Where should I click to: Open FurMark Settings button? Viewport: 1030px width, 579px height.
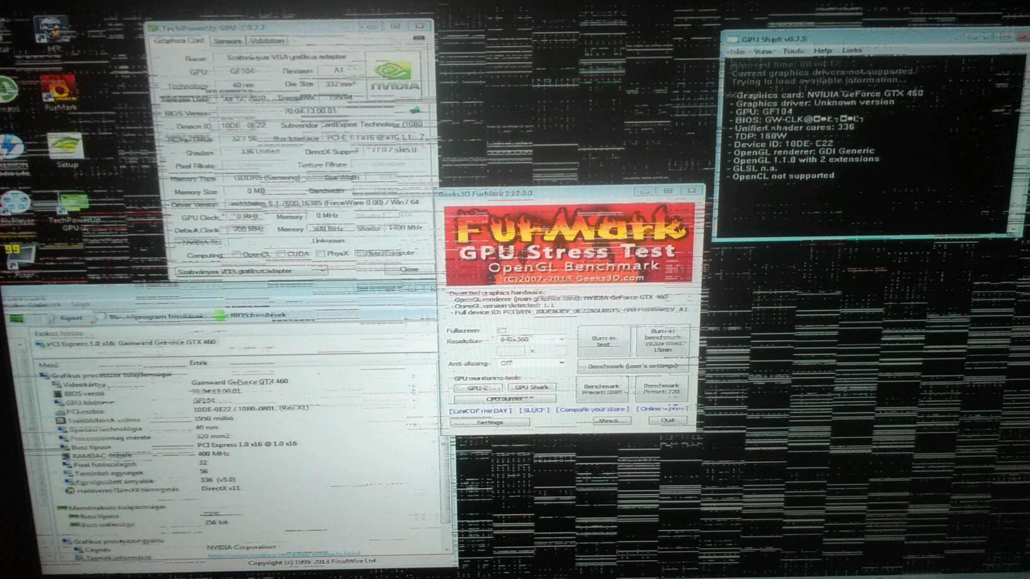point(490,422)
